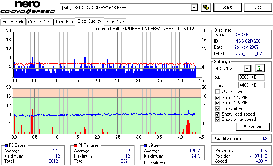Click the PI Failures total 3271
The image size is (273, 166).
pos(125,161)
